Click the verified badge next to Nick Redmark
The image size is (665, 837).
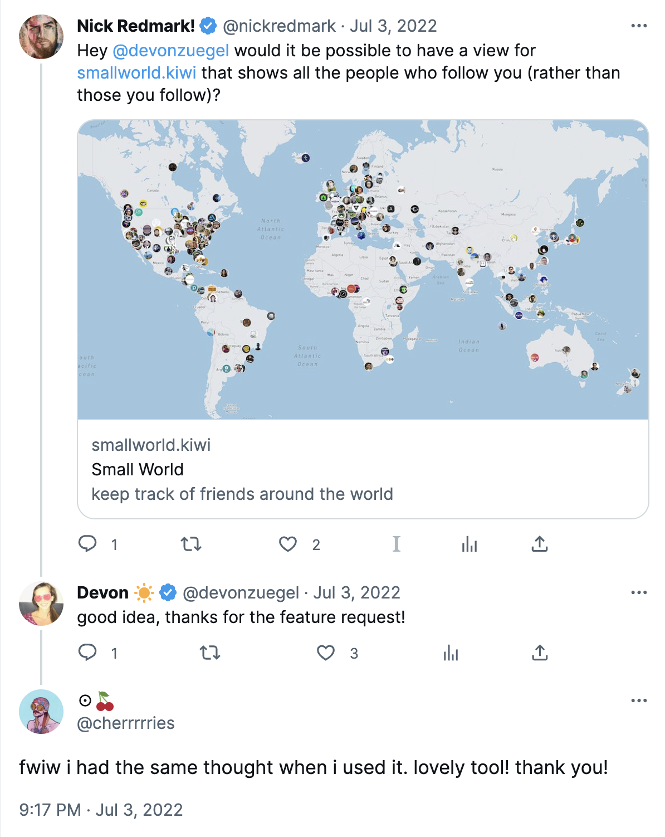[208, 25]
